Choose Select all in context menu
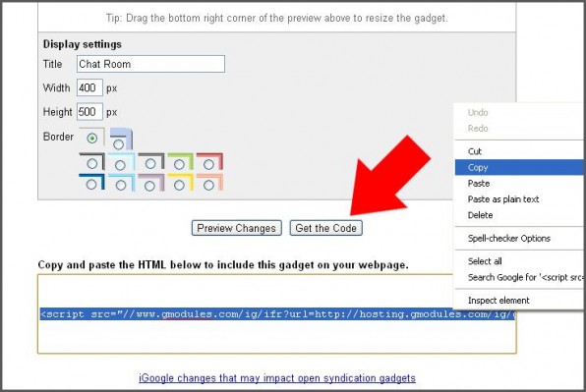The height and width of the screenshot is (392, 586). coord(519,261)
